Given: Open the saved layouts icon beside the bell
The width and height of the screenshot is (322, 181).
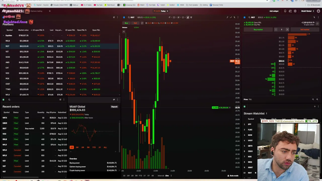Looking at the screenshot, I should [290, 11].
